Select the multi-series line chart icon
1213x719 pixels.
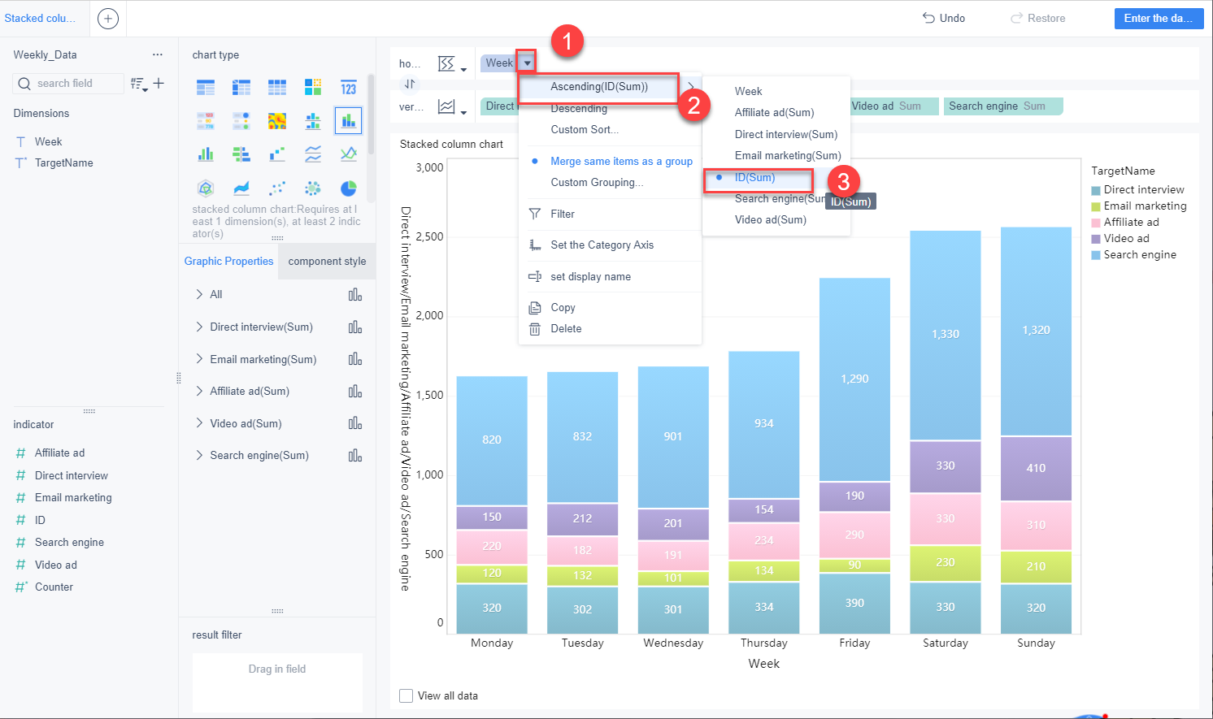348,154
